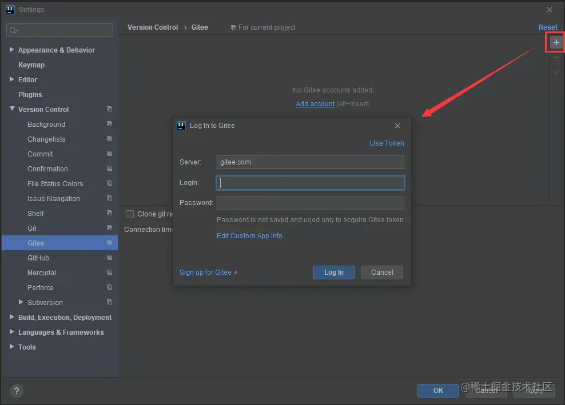The width and height of the screenshot is (565, 405).
Task: Close the Log In to Gitee dialog
Action: 397,126
